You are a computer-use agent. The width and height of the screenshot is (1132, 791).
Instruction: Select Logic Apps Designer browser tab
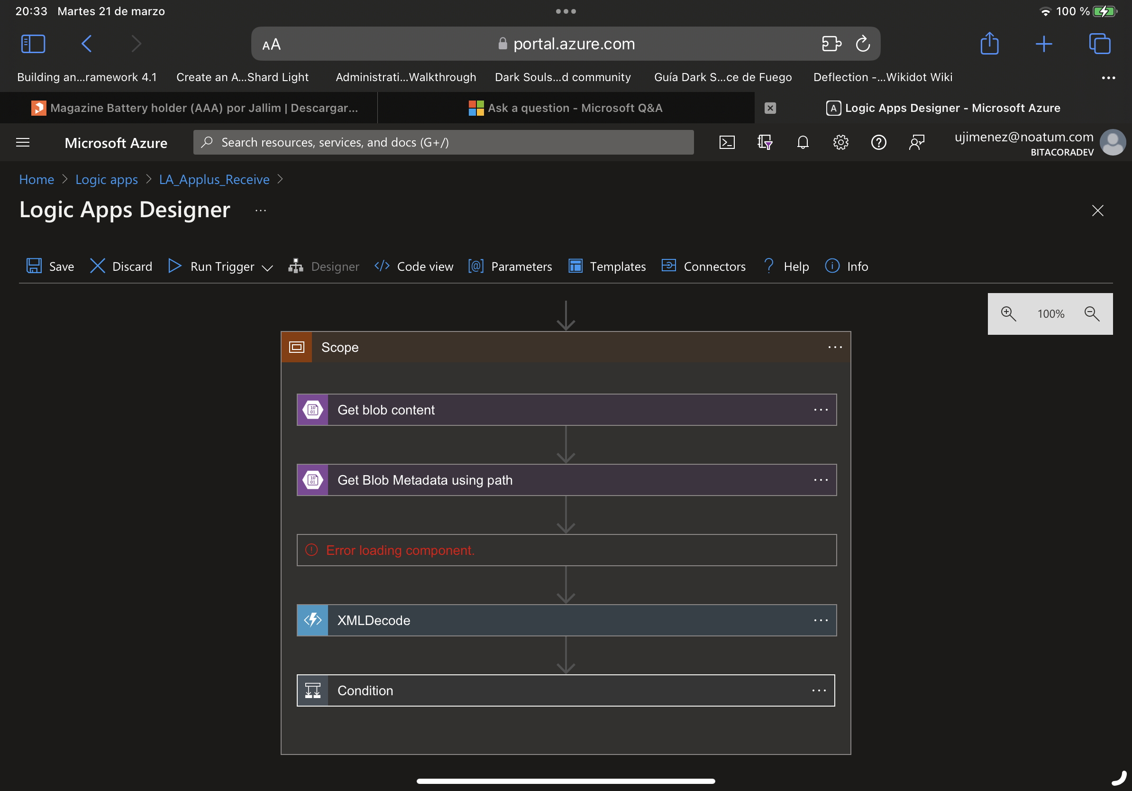(x=943, y=108)
